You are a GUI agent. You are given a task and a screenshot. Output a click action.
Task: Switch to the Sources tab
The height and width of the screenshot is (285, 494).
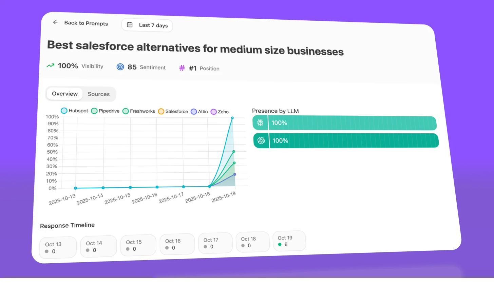(x=98, y=94)
